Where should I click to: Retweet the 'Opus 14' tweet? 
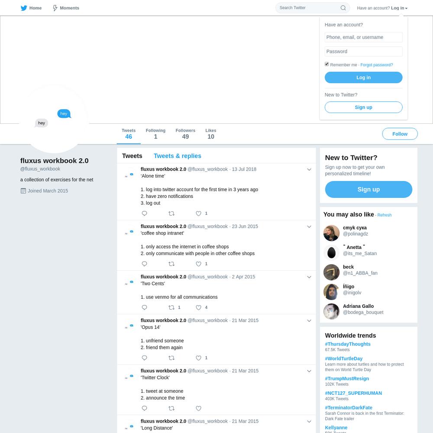[171, 358]
